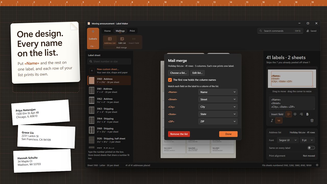Toggle Same on every label switch

tap(311, 148)
